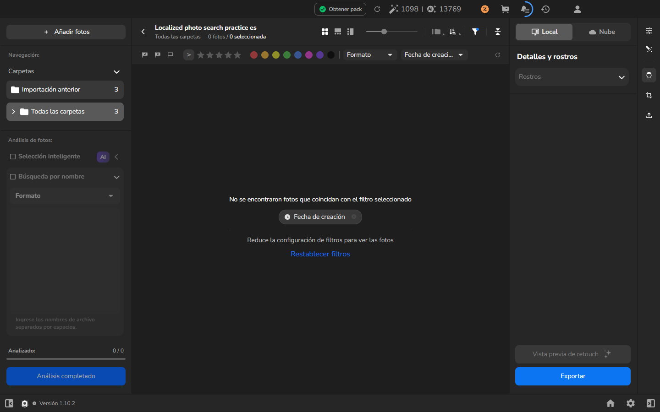Viewport: 660px width, 412px height.
Task: Enable the Selección inteligente checkbox
Action: point(13,157)
